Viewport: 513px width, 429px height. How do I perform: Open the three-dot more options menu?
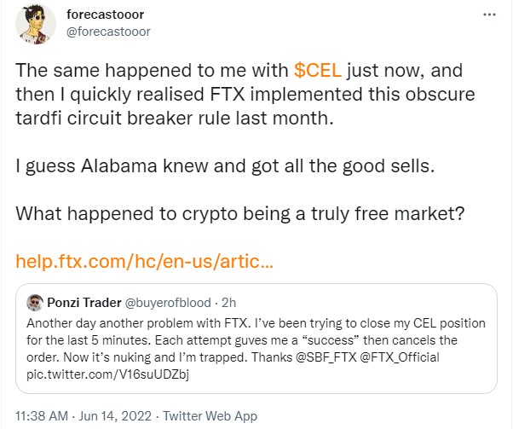click(x=489, y=15)
